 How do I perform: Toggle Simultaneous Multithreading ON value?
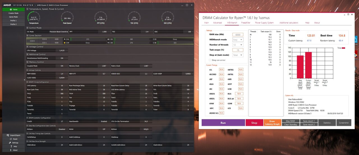click(x=62, y=58)
